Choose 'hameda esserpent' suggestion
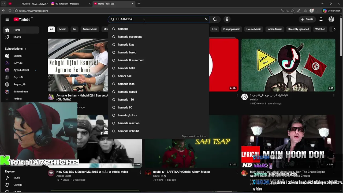The width and height of the screenshot is (343, 193). pos(158,37)
